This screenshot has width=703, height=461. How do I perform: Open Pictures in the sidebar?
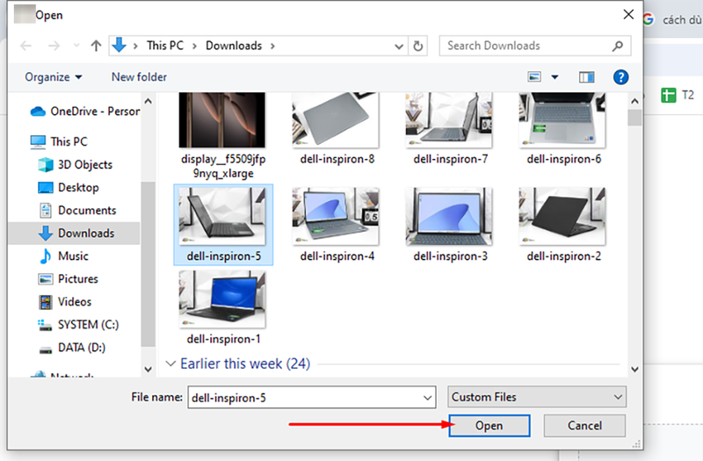68,278
